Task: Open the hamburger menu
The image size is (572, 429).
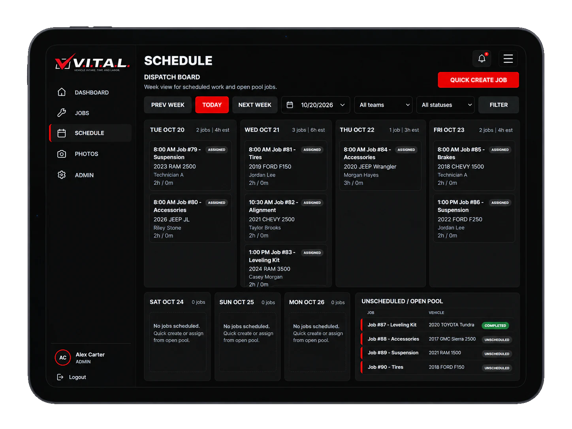Action: pyautogui.click(x=508, y=58)
